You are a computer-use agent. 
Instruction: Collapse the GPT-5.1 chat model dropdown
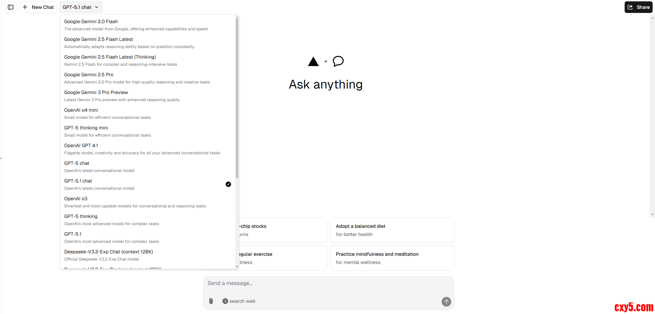81,7
